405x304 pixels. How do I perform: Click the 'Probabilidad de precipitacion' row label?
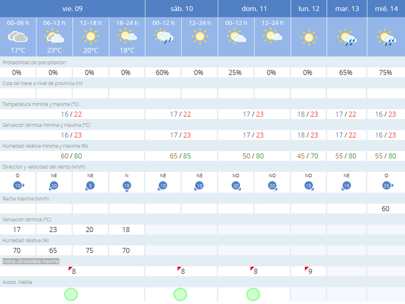pos(34,62)
